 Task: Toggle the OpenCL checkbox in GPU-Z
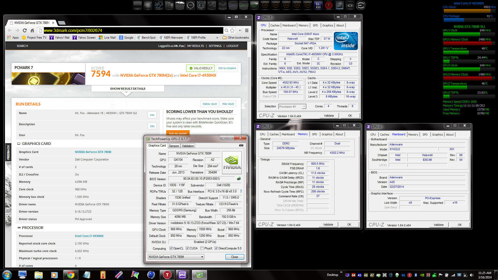[171, 248]
